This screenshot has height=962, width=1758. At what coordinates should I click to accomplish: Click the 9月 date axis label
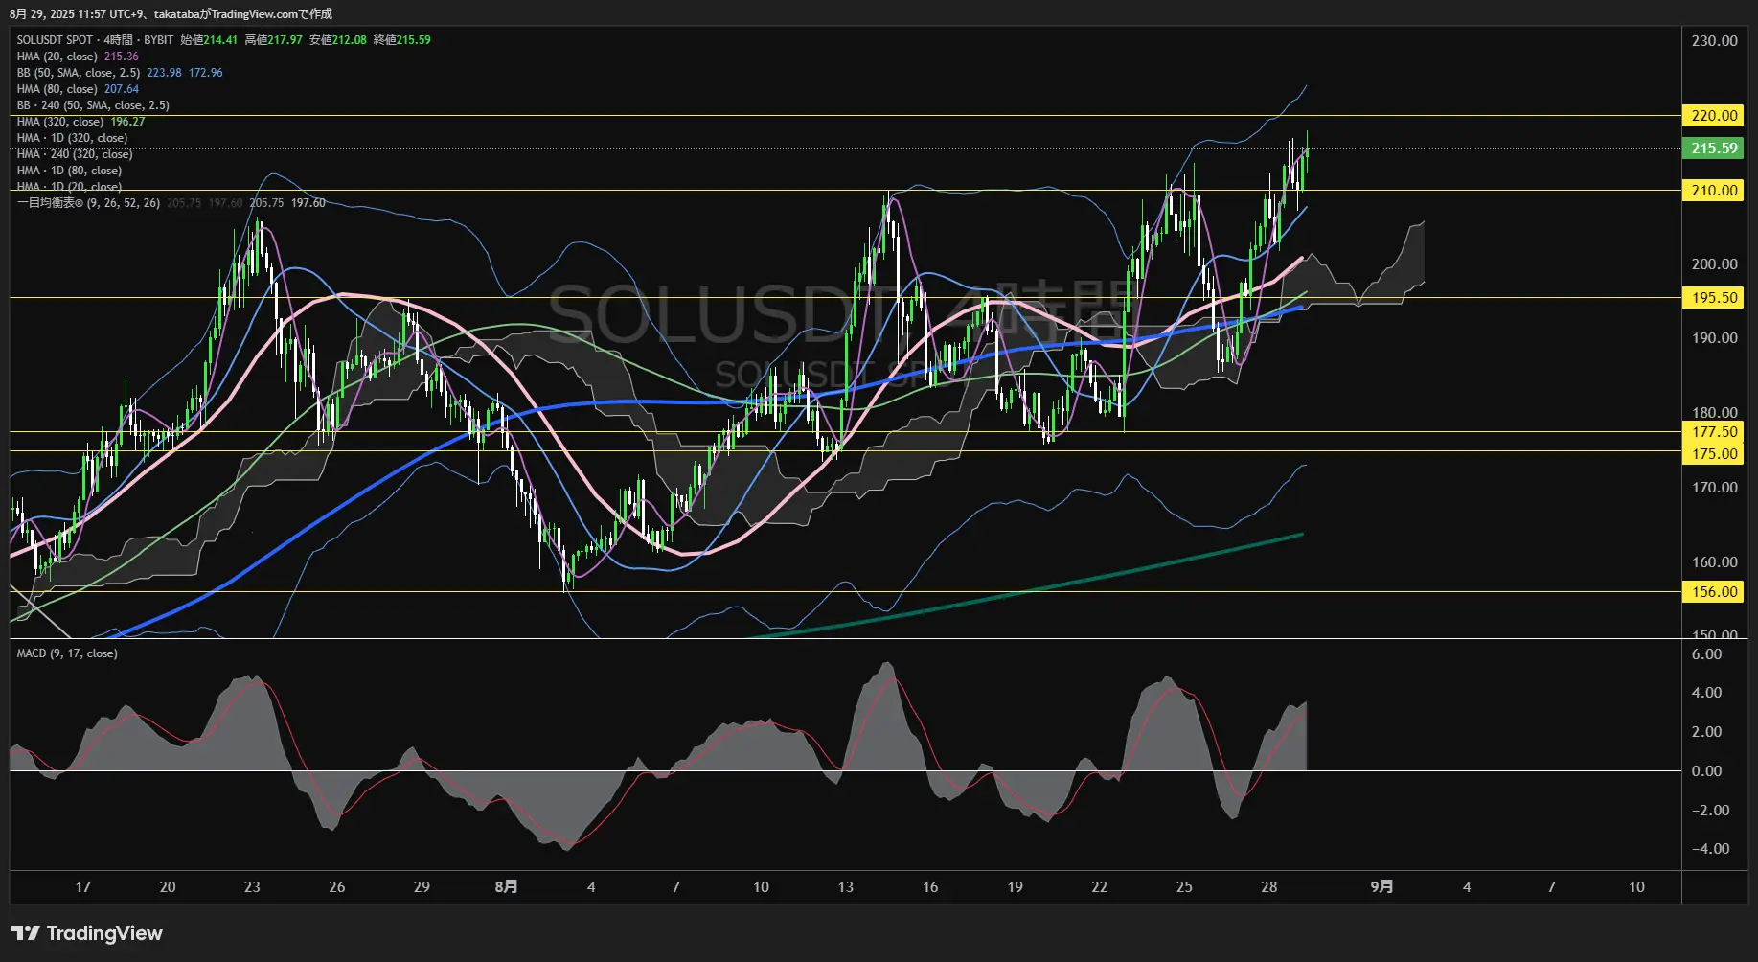point(1381,887)
